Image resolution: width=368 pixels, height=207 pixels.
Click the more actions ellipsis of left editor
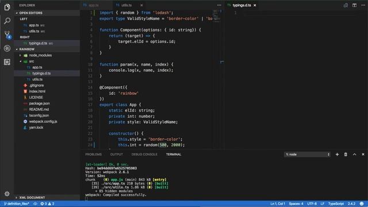(219, 5)
